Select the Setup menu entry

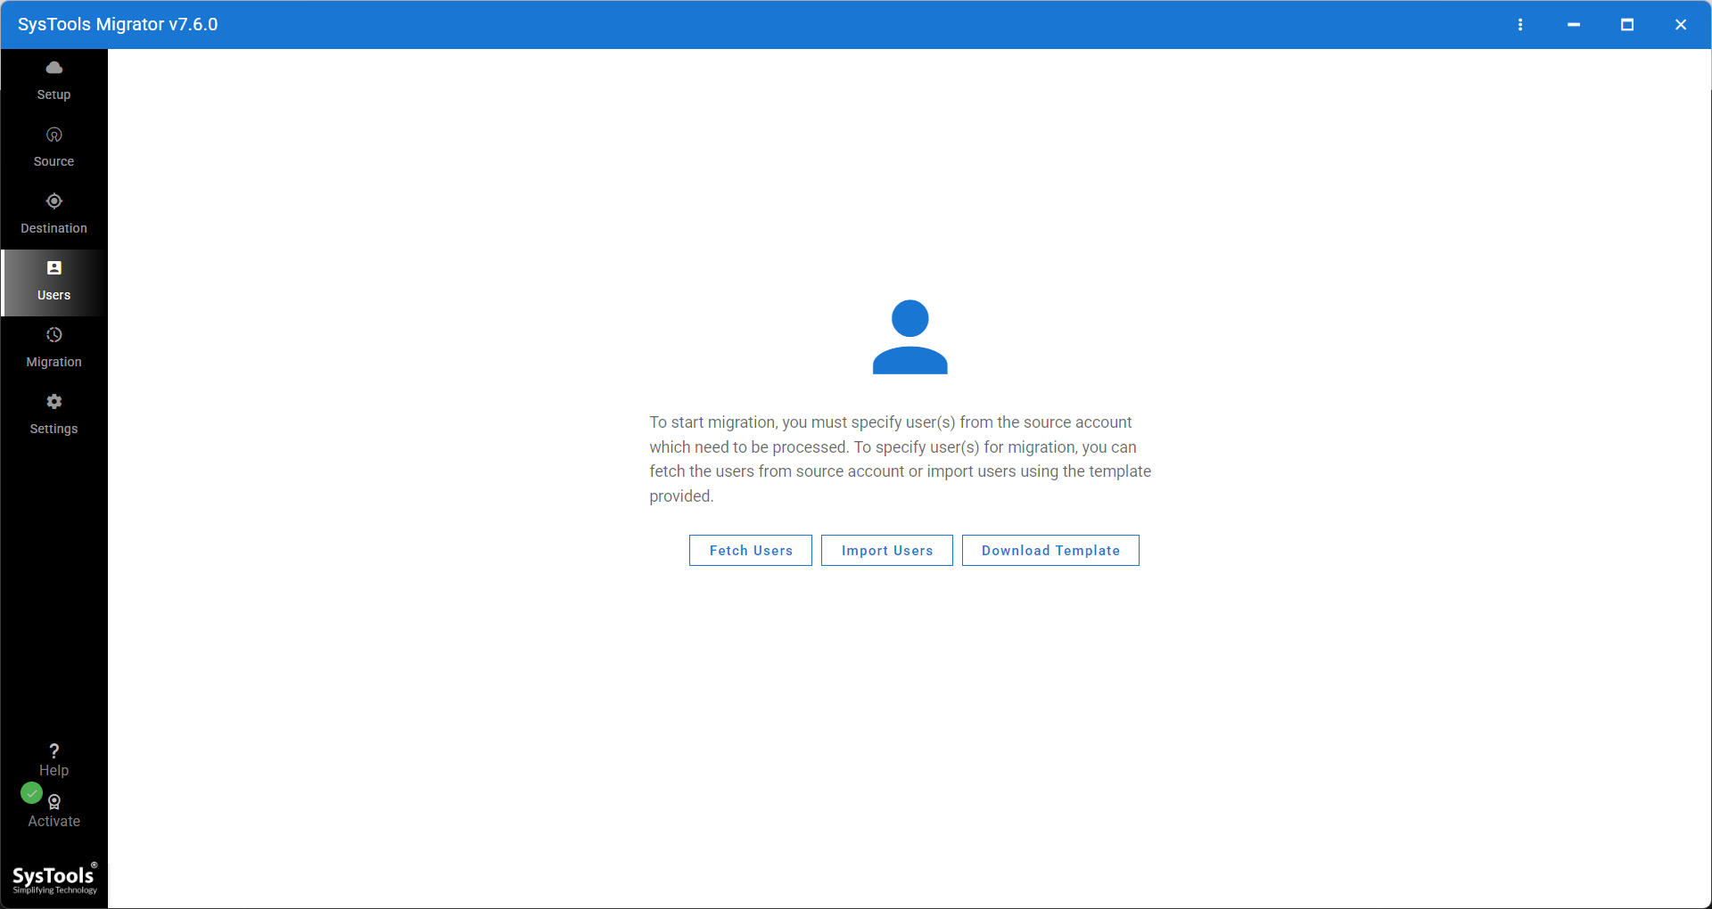point(53,80)
